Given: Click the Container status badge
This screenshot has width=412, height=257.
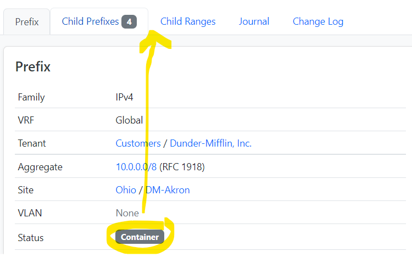Looking at the screenshot, I should point(140,237).
